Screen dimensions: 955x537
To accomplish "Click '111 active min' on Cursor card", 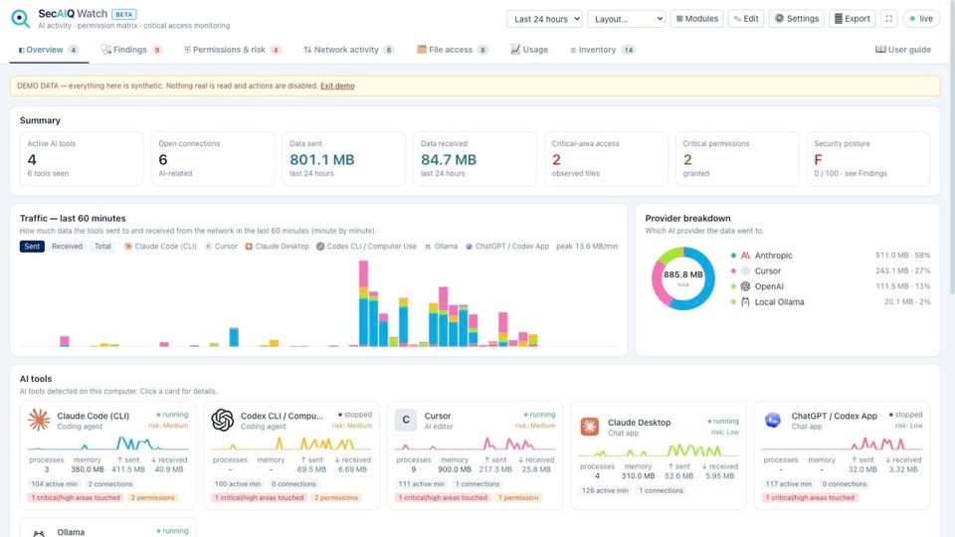I will point(422,484).
